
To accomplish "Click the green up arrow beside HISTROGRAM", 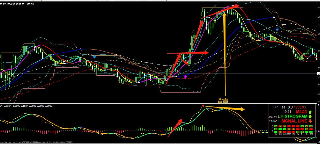I will 310,117.
